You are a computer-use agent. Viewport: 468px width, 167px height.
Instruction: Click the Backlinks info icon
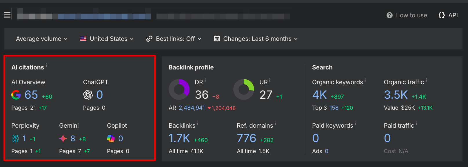198,124
